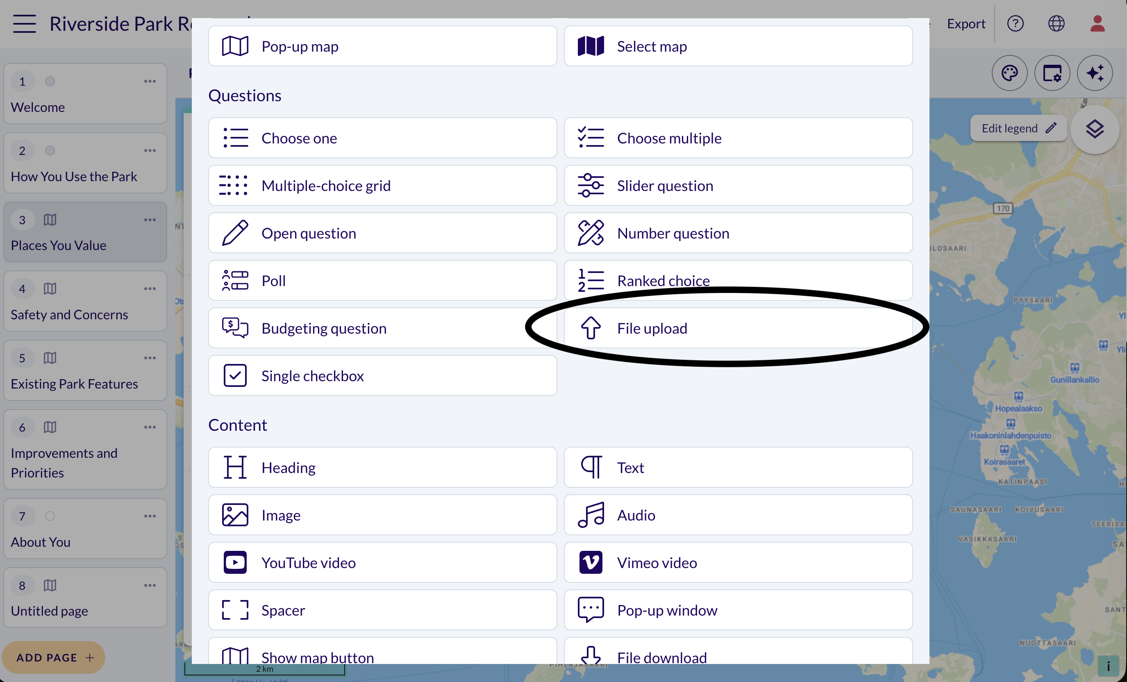Open options menu for Existing Park Features
Image resolution: width=1127 pixels, height=682 pixels.
coord(150,358)
